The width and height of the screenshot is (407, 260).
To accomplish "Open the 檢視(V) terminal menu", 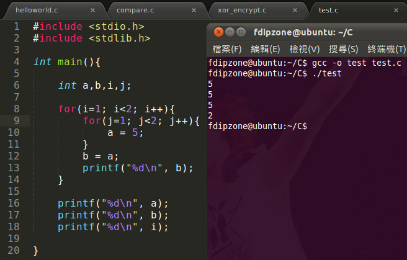I will (305, 49).
